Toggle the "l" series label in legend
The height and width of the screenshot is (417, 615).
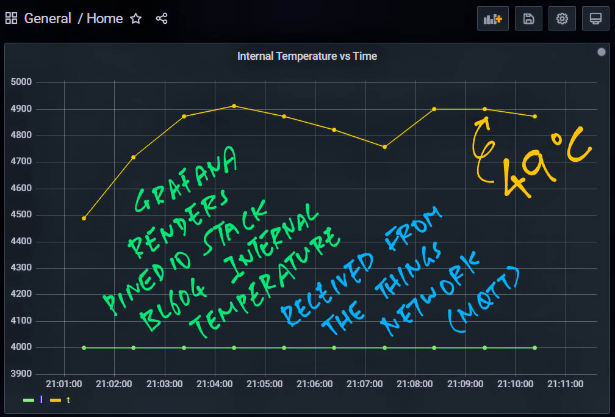(x=41, y=400)
